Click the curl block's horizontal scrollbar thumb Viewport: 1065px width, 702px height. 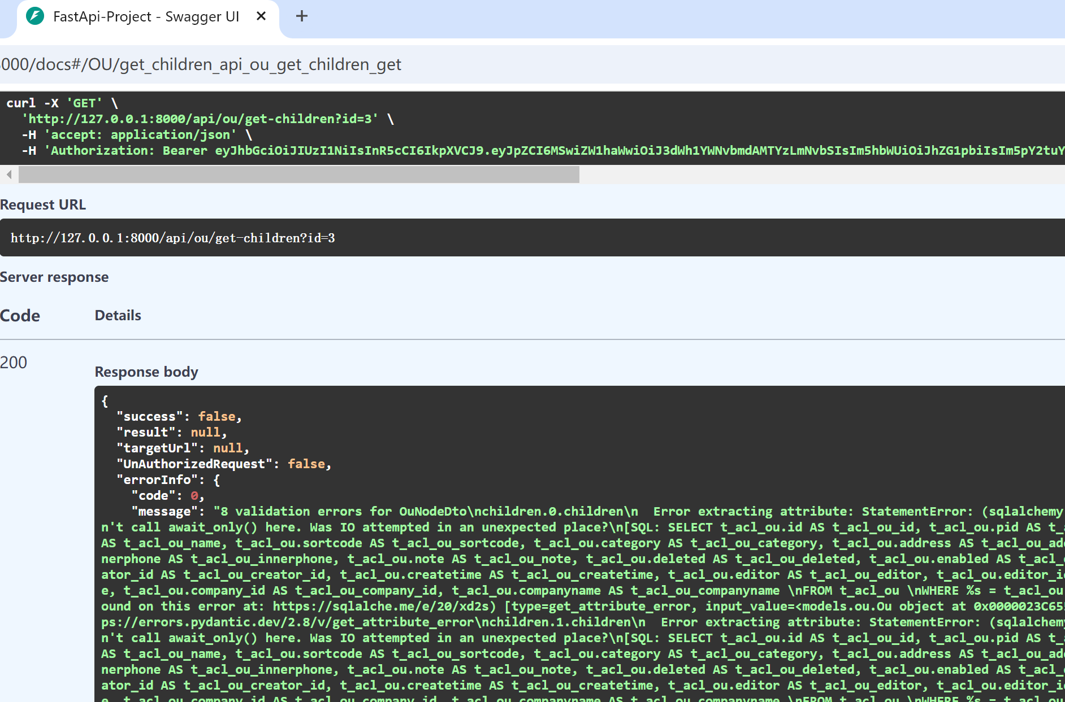click(298, 175)
